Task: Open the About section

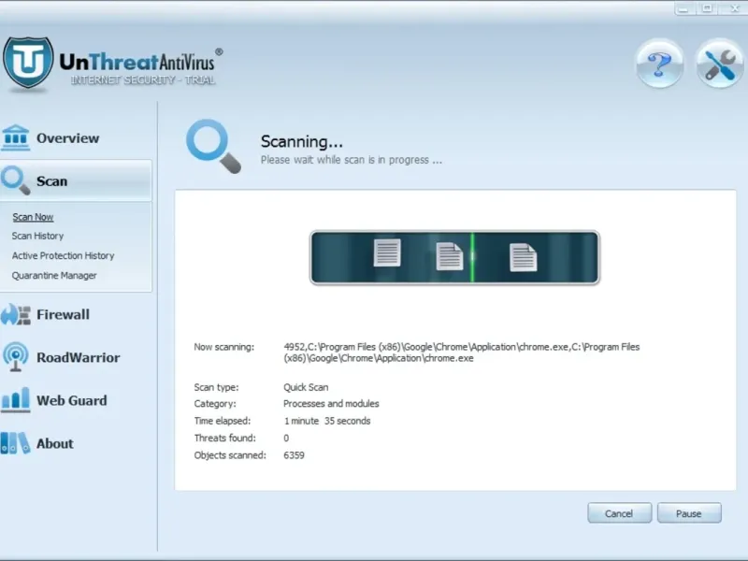Action: coord(55,443)
